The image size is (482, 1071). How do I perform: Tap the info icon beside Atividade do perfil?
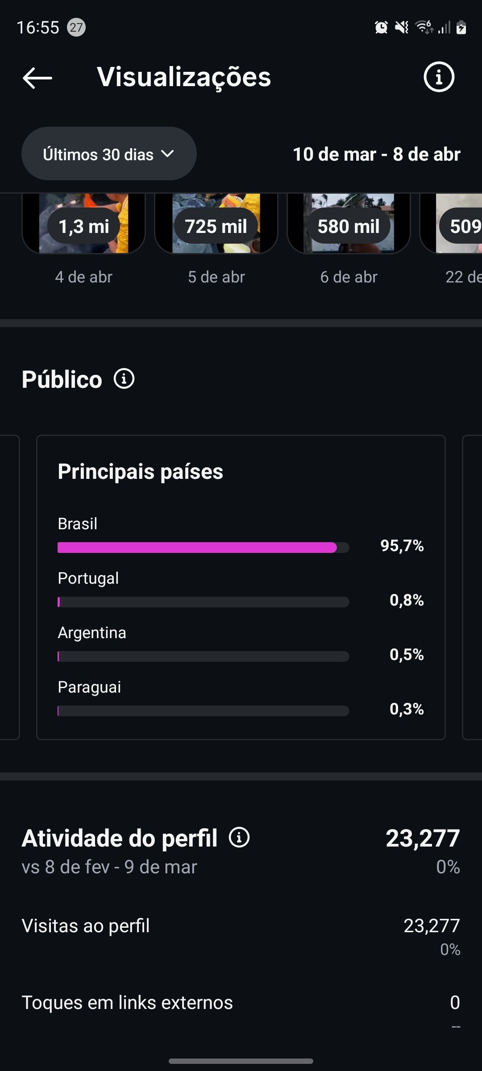(239, 837)
